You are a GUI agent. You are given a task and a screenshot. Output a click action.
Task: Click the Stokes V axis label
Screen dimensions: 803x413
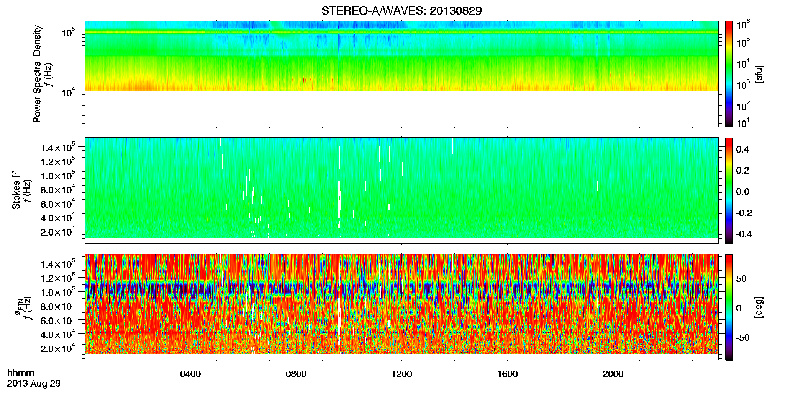(16, 190)
